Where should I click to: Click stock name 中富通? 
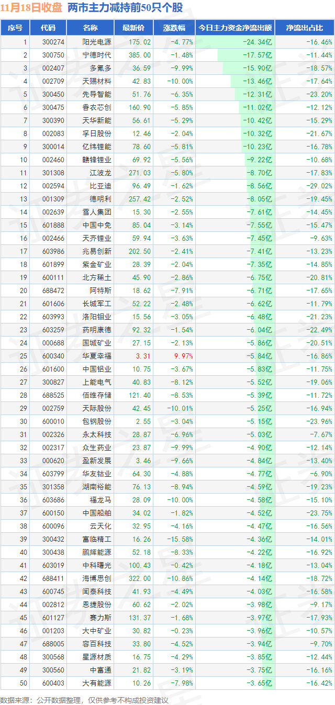[100, 670]
